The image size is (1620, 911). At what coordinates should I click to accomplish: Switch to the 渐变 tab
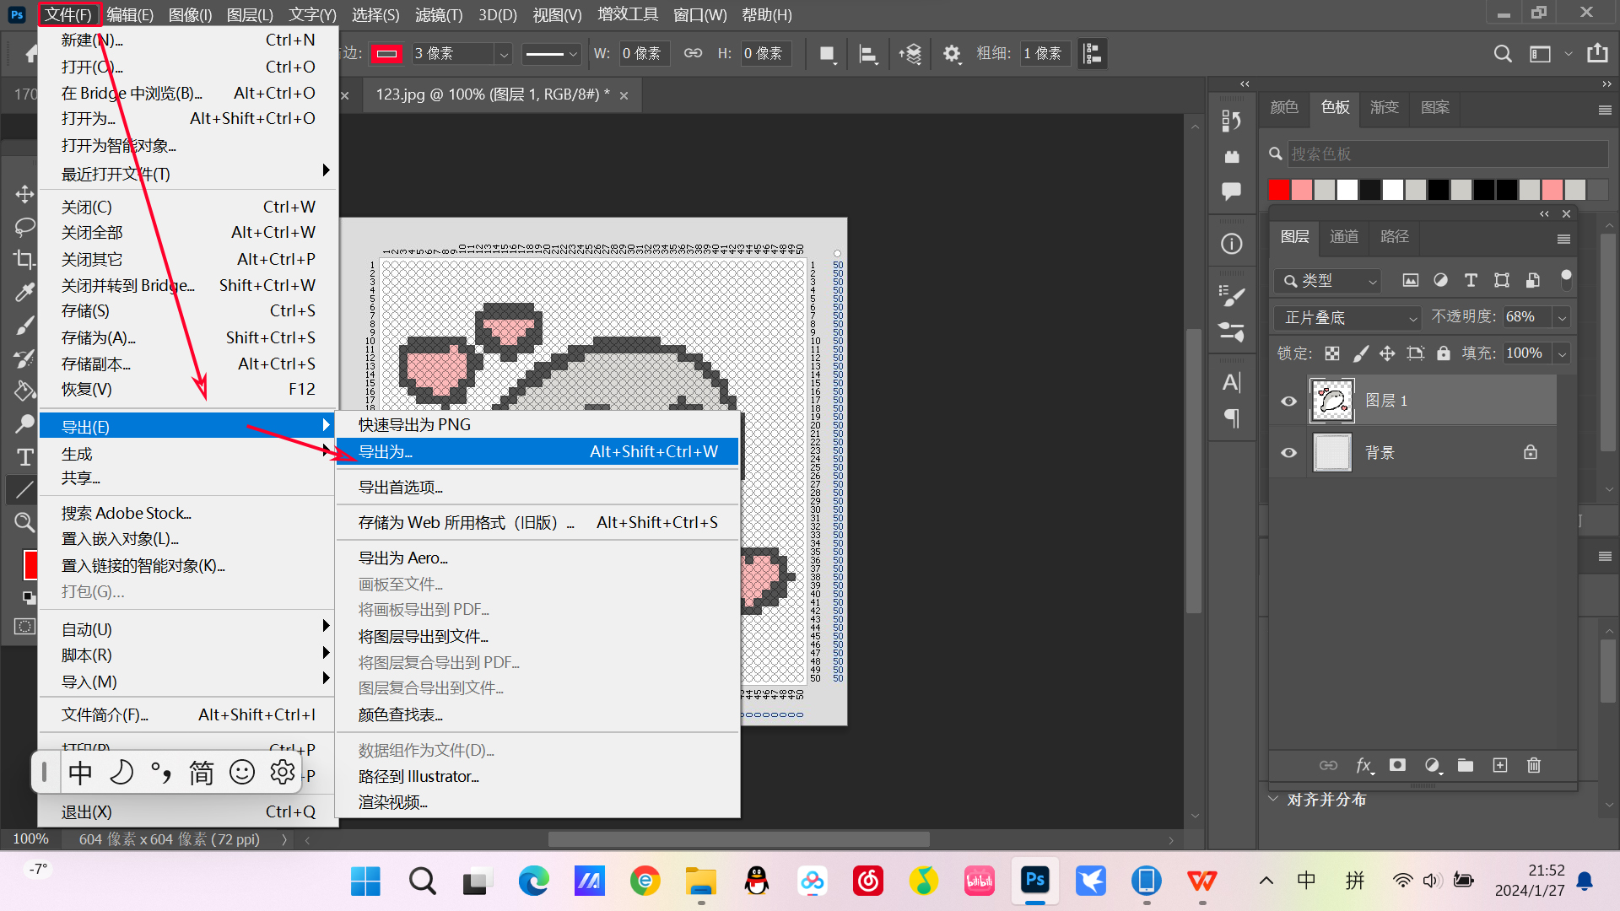[x=1385, y=107]
